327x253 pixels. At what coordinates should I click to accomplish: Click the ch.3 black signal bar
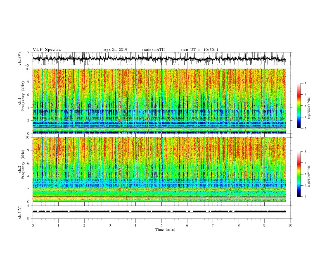point(159,212)
